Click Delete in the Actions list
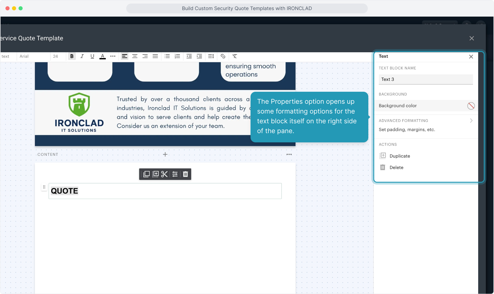494x294 pixels. [391, 167]
